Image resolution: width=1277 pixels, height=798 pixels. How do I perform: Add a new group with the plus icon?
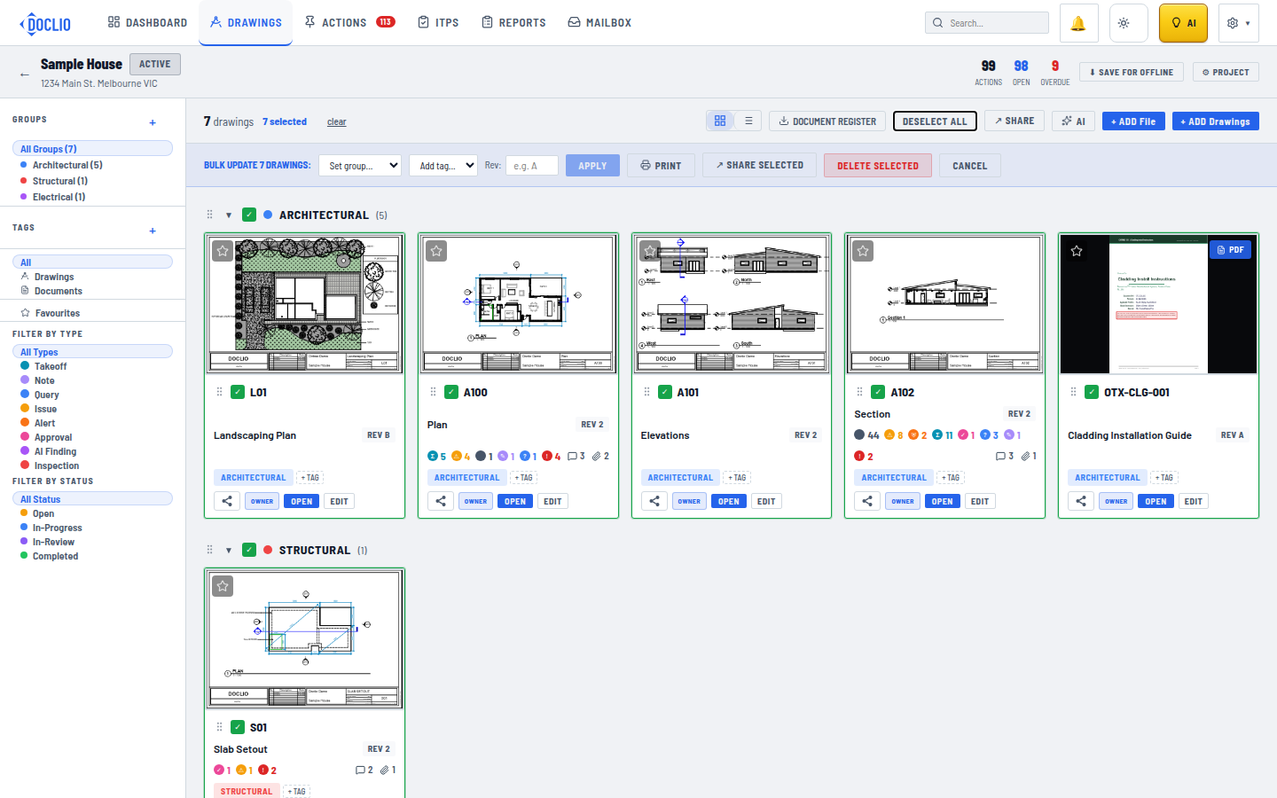[153, 123]
